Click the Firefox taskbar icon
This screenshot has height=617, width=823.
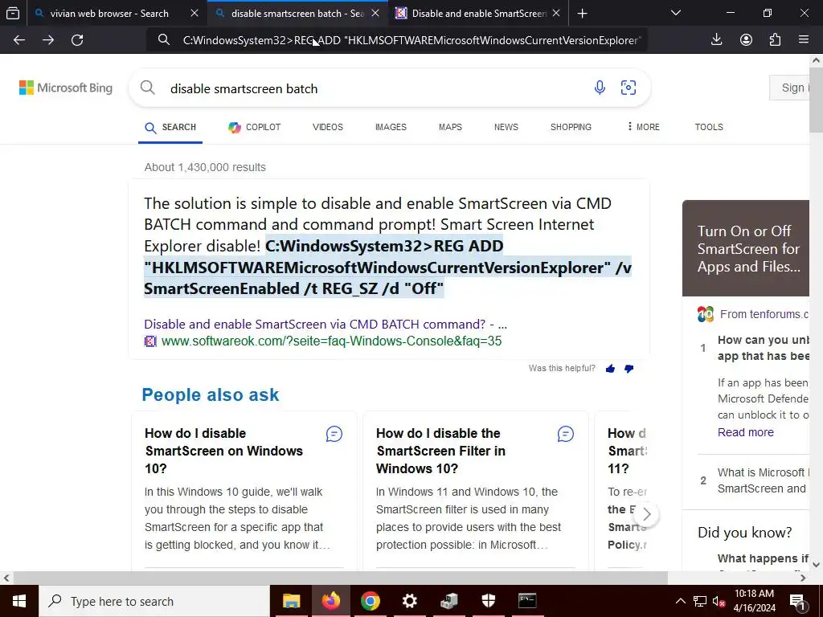pyautogui.click(x=330, y=601)
